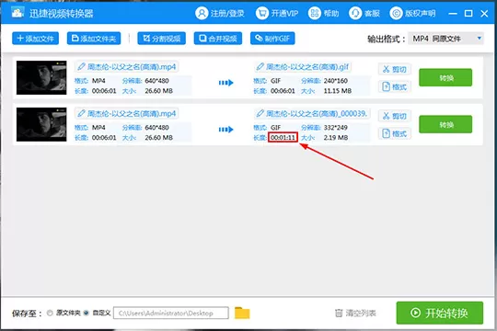Click the 11.15 MB size value
Image resolution: width=497 pixels, height=331 pixels.
tap(338, 91)
